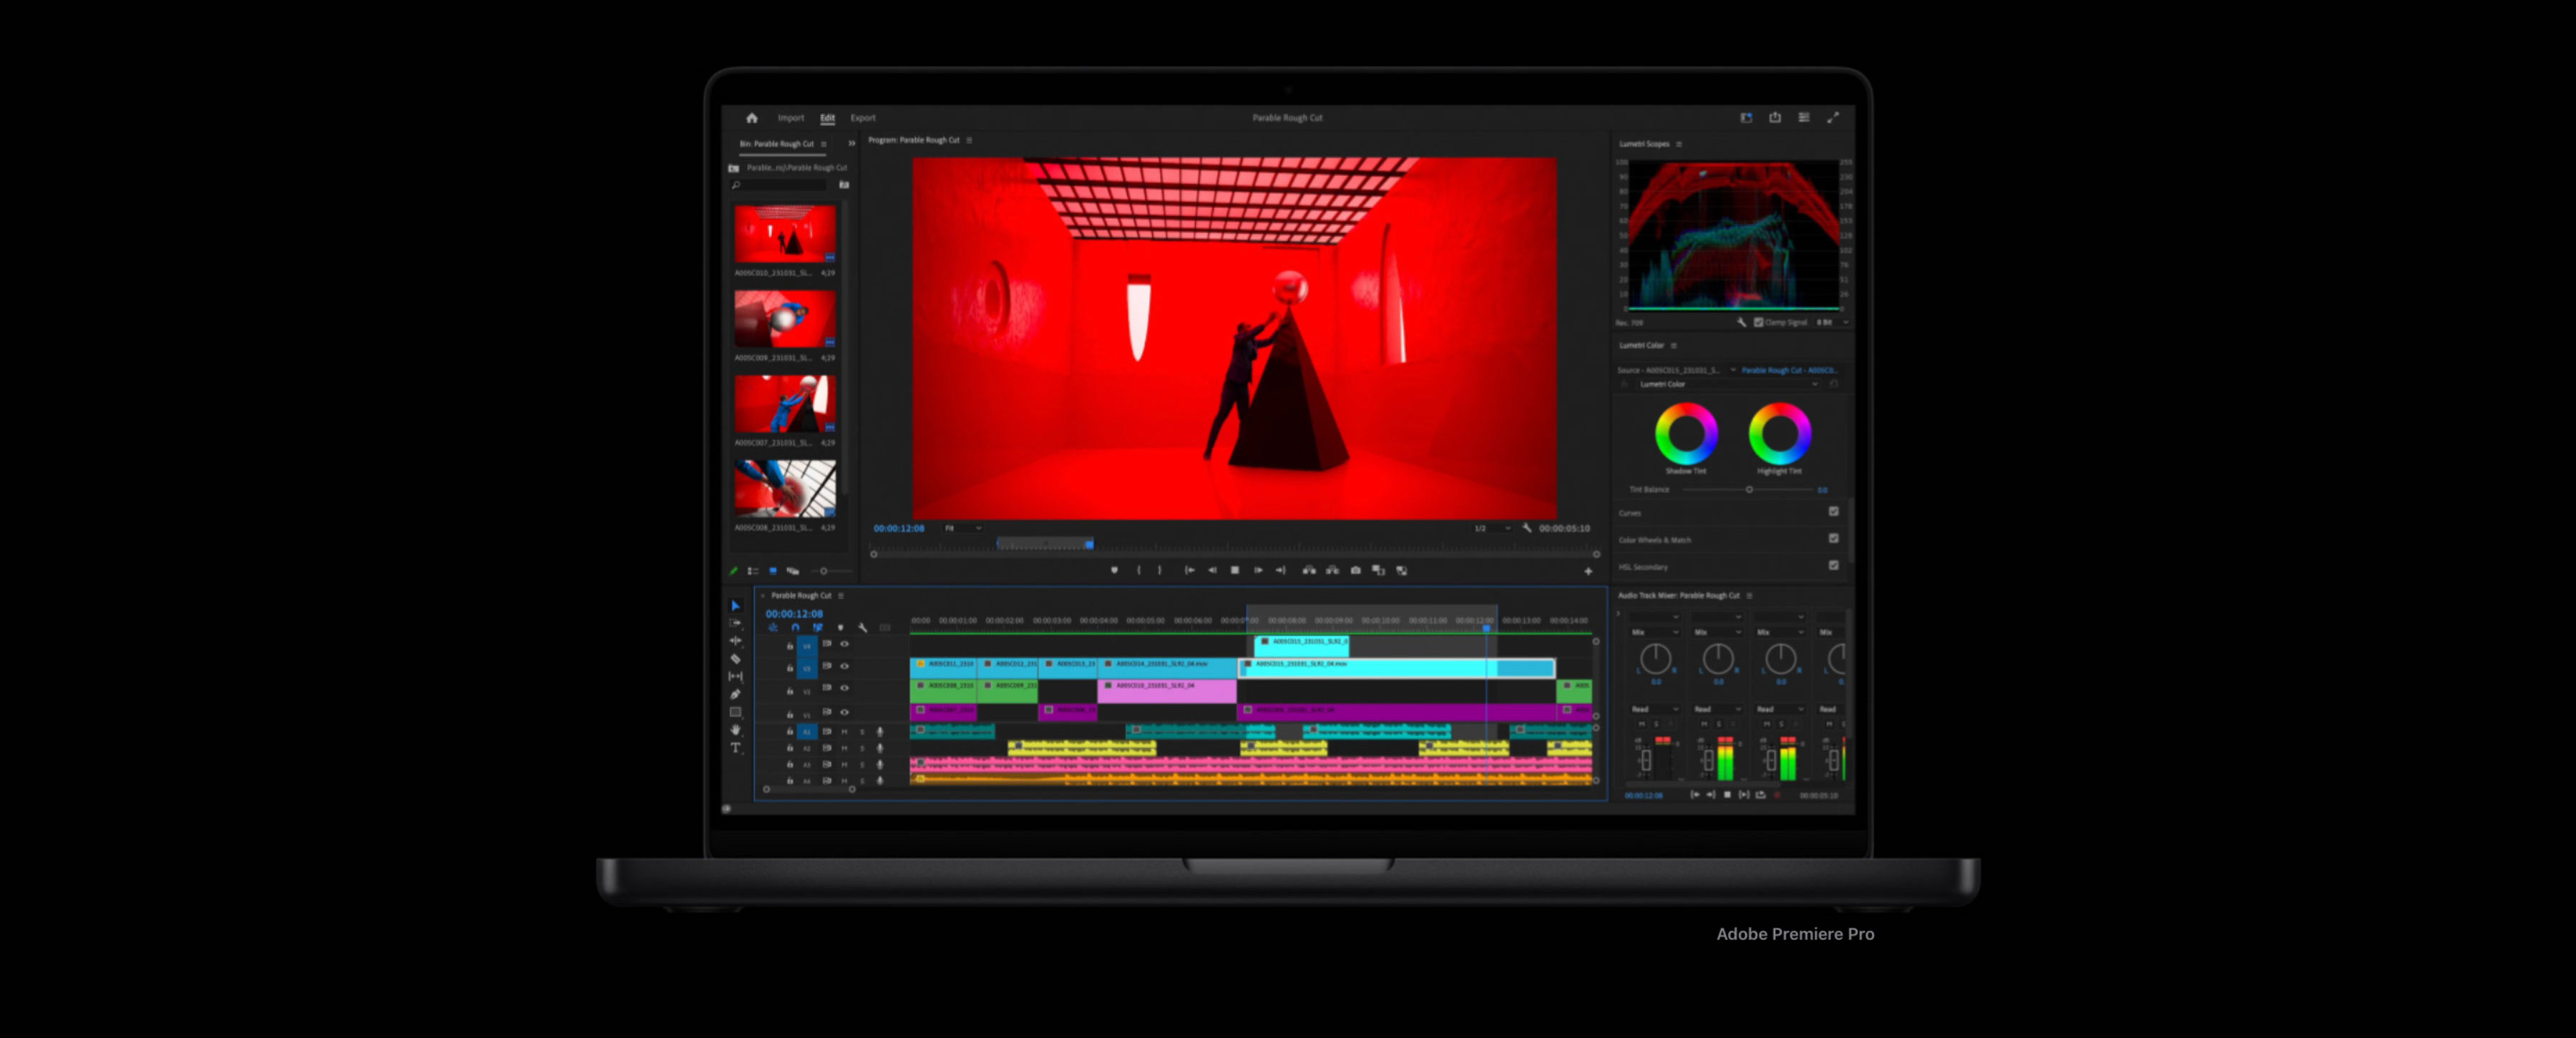Create new bin from search row
This screenshot has height=1038, width=2576.
pos(844,185)
